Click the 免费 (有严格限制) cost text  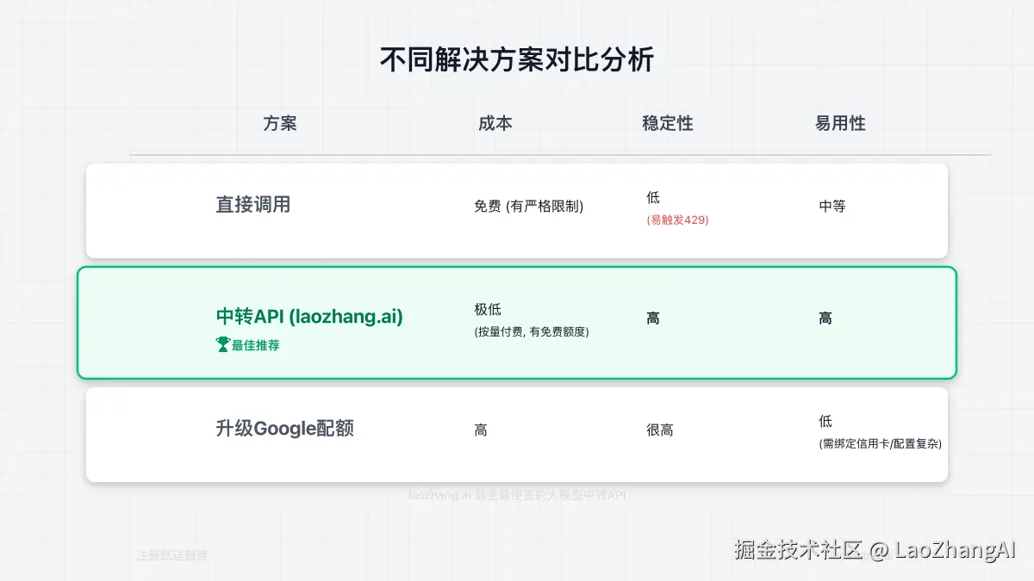[530, 207]
